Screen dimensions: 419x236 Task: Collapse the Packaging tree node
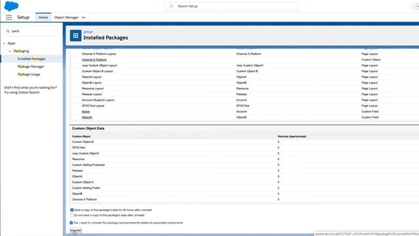(x=10, y=51)
